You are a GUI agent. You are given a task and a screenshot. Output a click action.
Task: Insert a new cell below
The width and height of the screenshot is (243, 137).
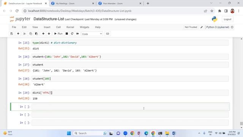[18, 34]
